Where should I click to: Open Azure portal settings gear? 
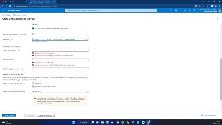[x=185, y=11]
